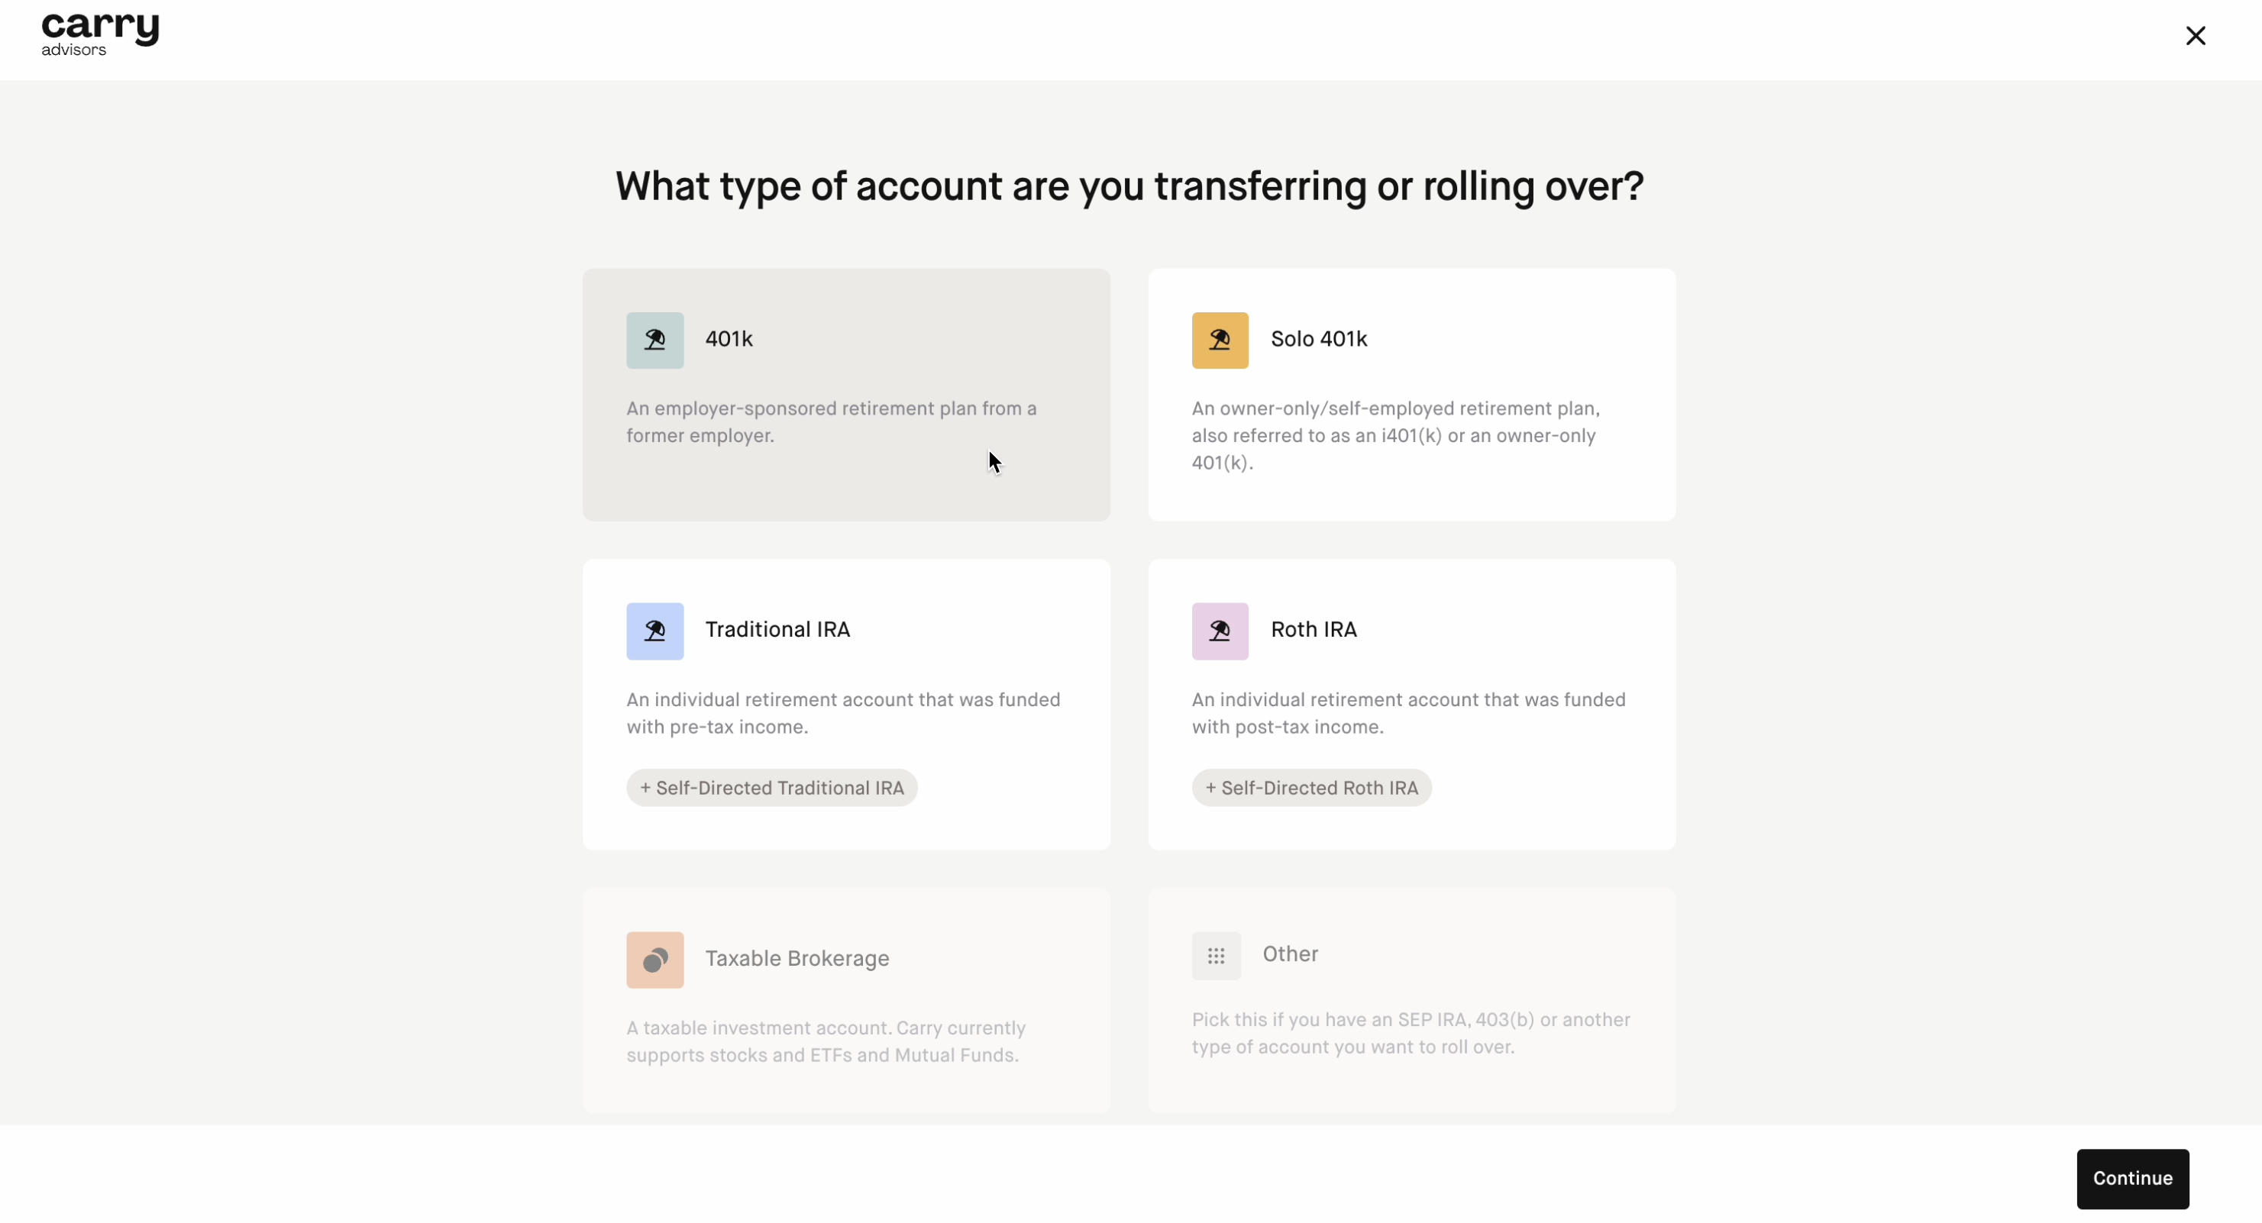Click the Roth IRA post-tax income description
Screen dimensions: 2262x1223
(1408, 713)
